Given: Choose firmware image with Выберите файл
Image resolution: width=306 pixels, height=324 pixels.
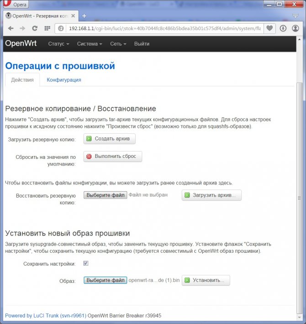Looking at the screenshot, I should 105,280.
